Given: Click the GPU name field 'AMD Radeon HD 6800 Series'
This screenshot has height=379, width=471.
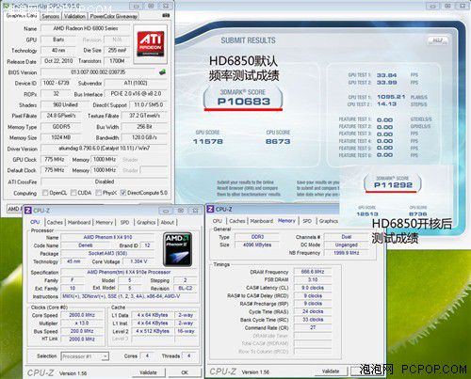Looking at the screenshot, I should click(x=86, y=28).
